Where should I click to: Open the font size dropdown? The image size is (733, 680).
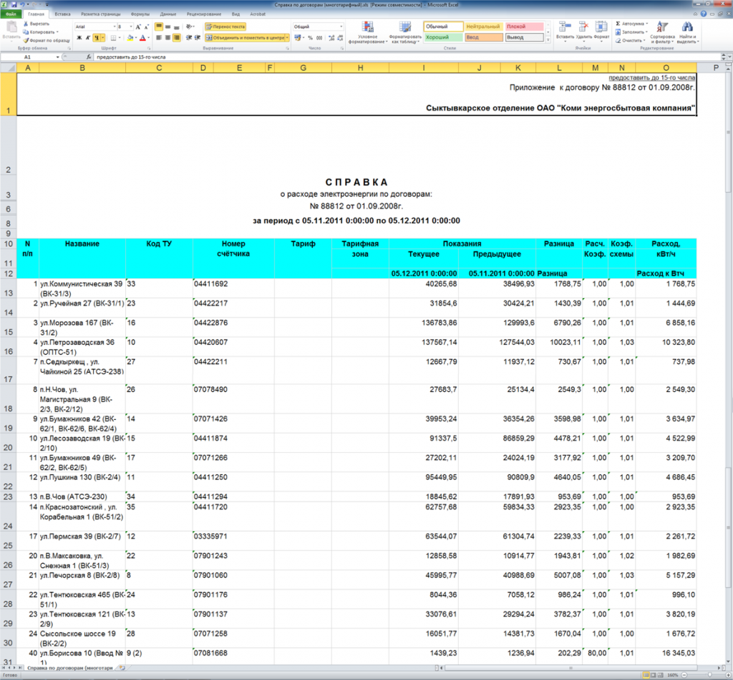pyautogui.click(x=131, y=27)
